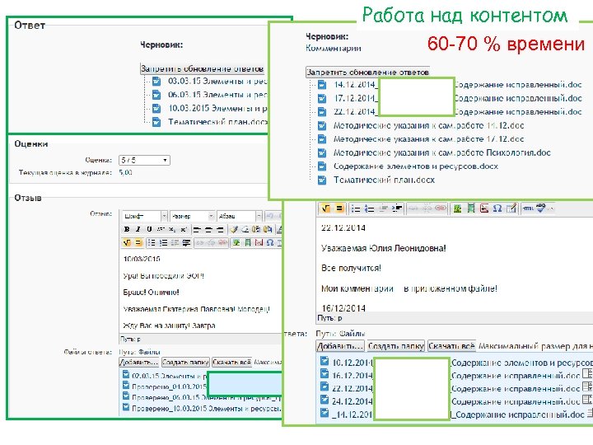
Task: Click into left feedback text 'Браво! Отлично!'
Action: (151, 292)
